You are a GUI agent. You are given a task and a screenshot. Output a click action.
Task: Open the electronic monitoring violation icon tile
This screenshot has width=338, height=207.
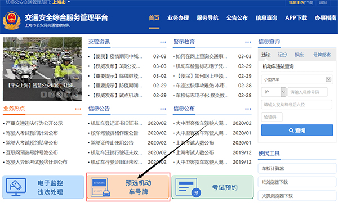coord(16,187)
